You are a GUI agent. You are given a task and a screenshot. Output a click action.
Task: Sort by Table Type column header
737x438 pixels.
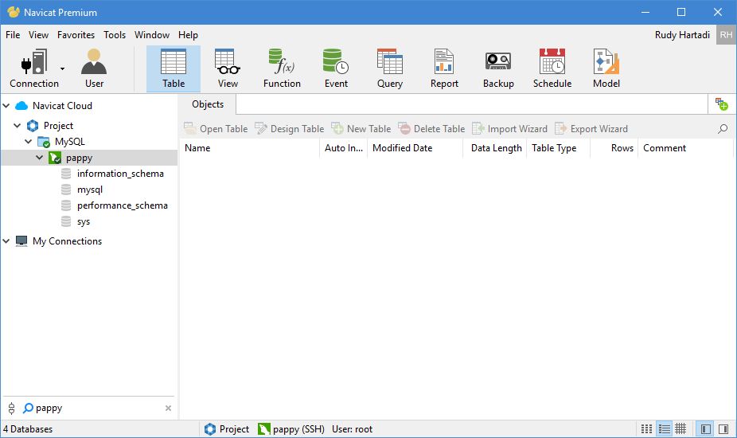click(x=559, y=148)
